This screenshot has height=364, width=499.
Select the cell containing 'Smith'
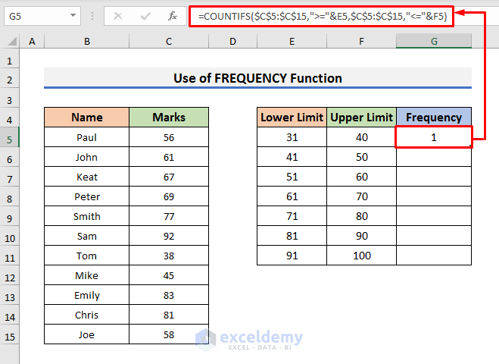pyautogui.click(x=87, y=216)
